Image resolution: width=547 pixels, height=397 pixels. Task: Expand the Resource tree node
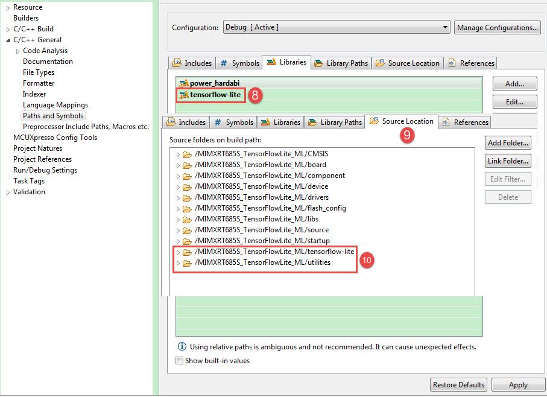8,8
